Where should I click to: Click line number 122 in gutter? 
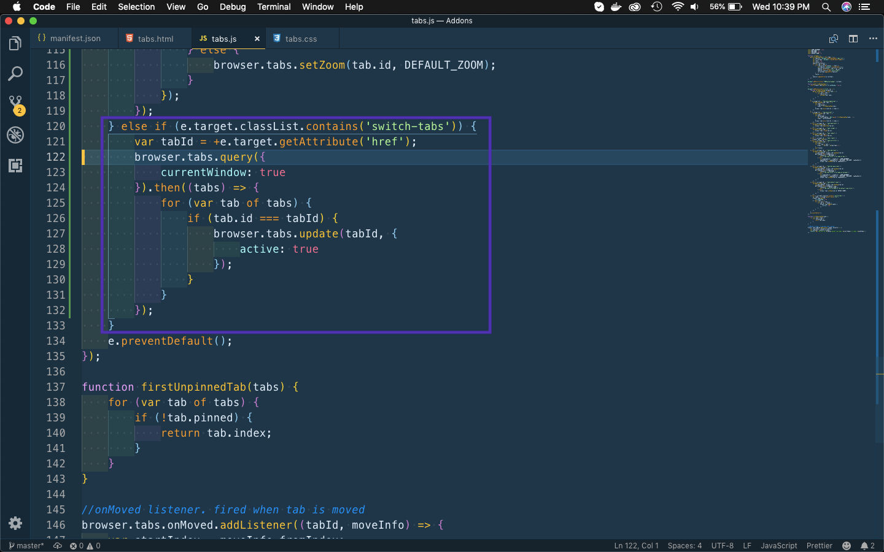click(x=56, y=157)
